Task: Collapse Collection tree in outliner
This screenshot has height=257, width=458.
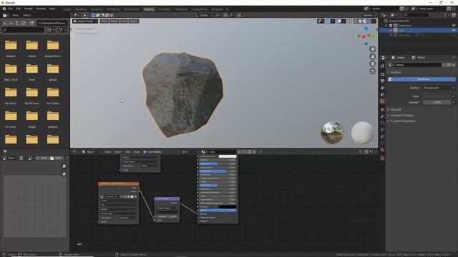Action: 386,26
